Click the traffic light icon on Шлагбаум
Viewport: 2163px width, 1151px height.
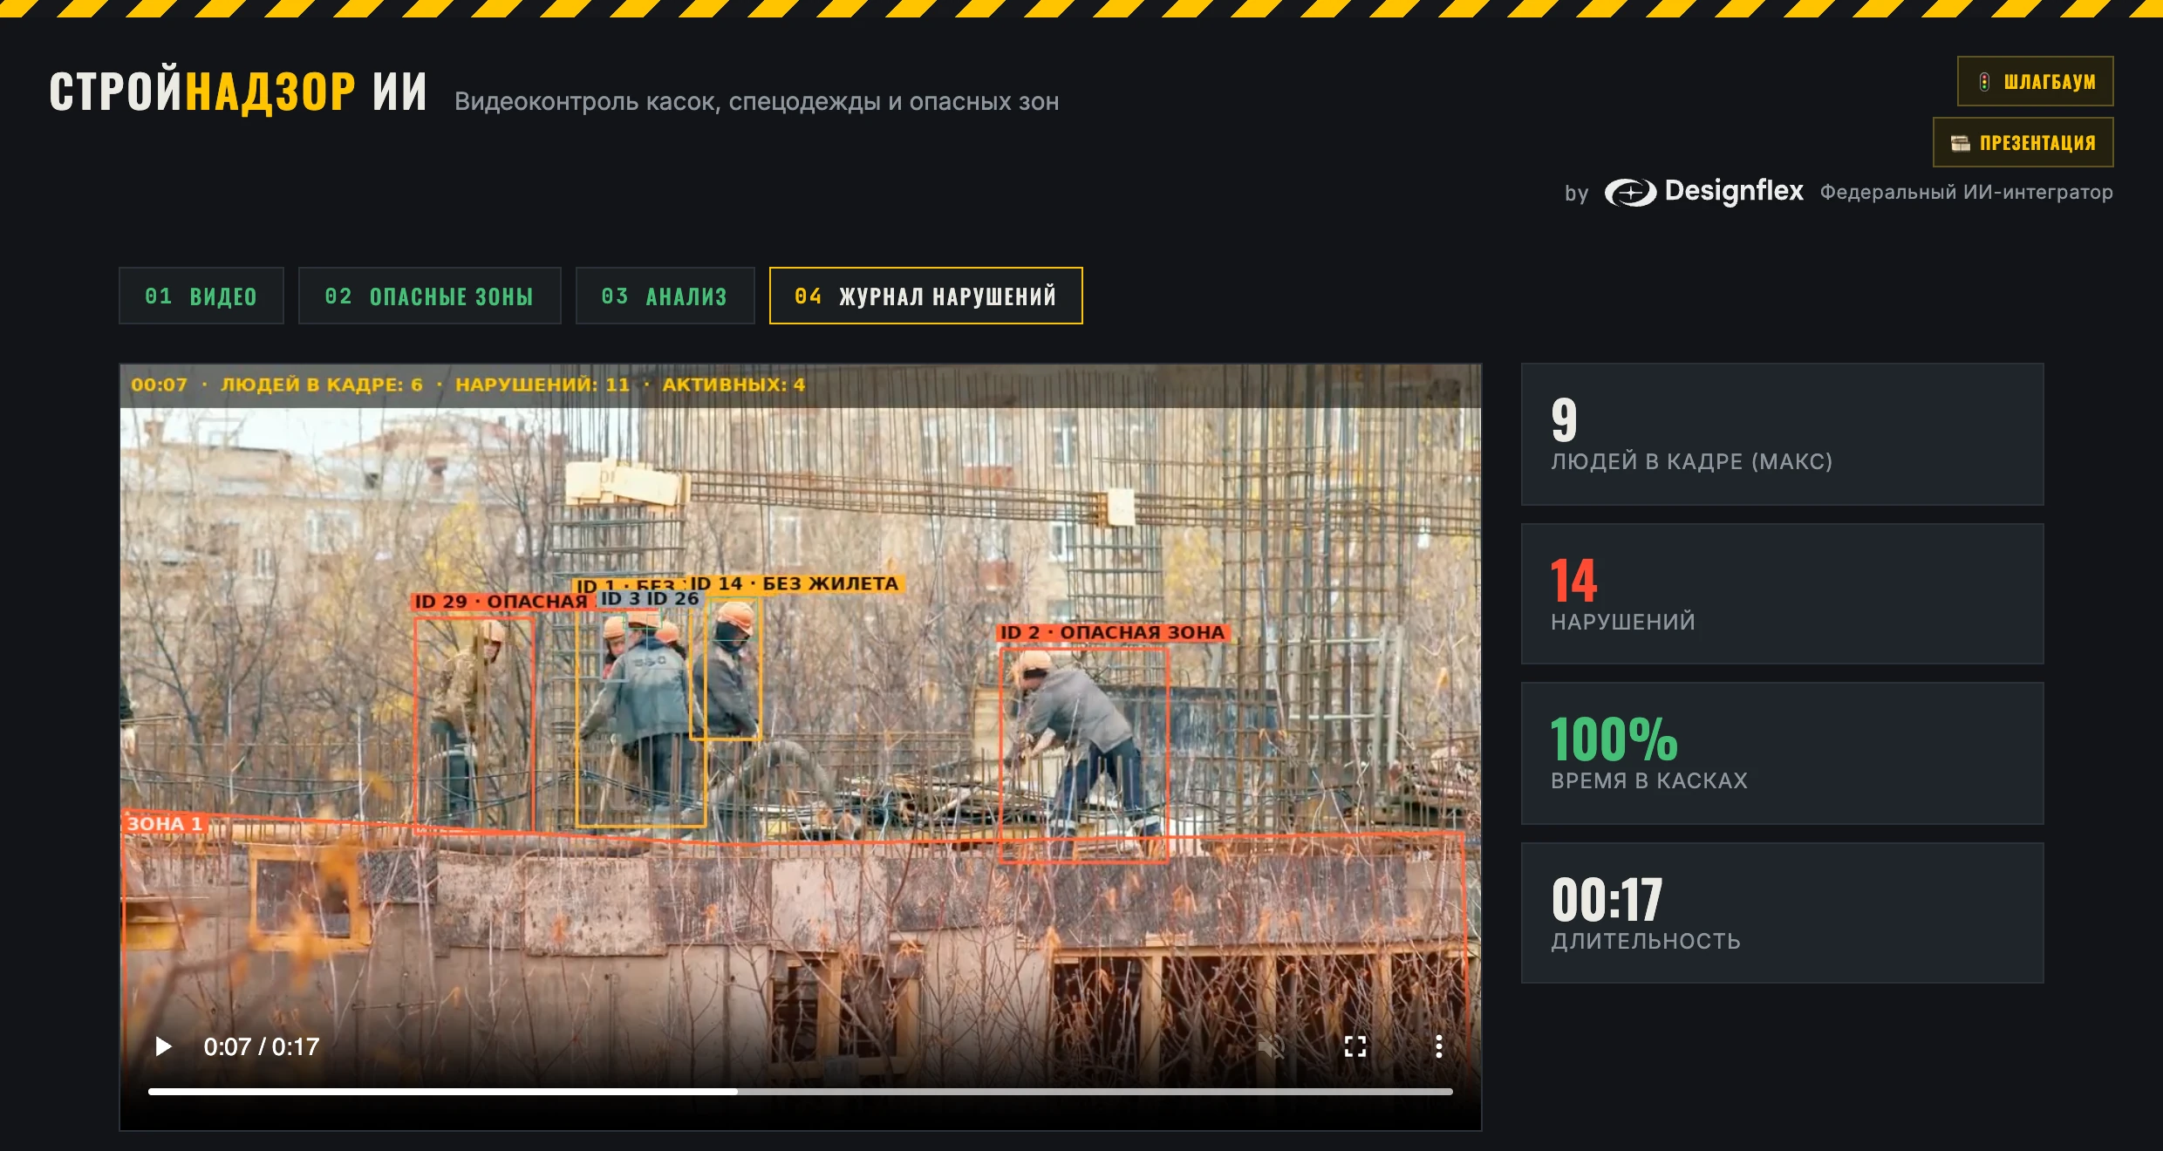tap(1984, 82)
